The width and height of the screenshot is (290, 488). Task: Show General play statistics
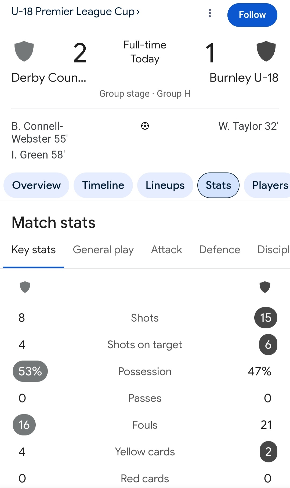pyautogui.click(x=103, y=250)
